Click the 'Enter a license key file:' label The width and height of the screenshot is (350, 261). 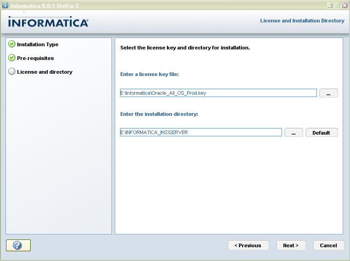click(150, 74)
